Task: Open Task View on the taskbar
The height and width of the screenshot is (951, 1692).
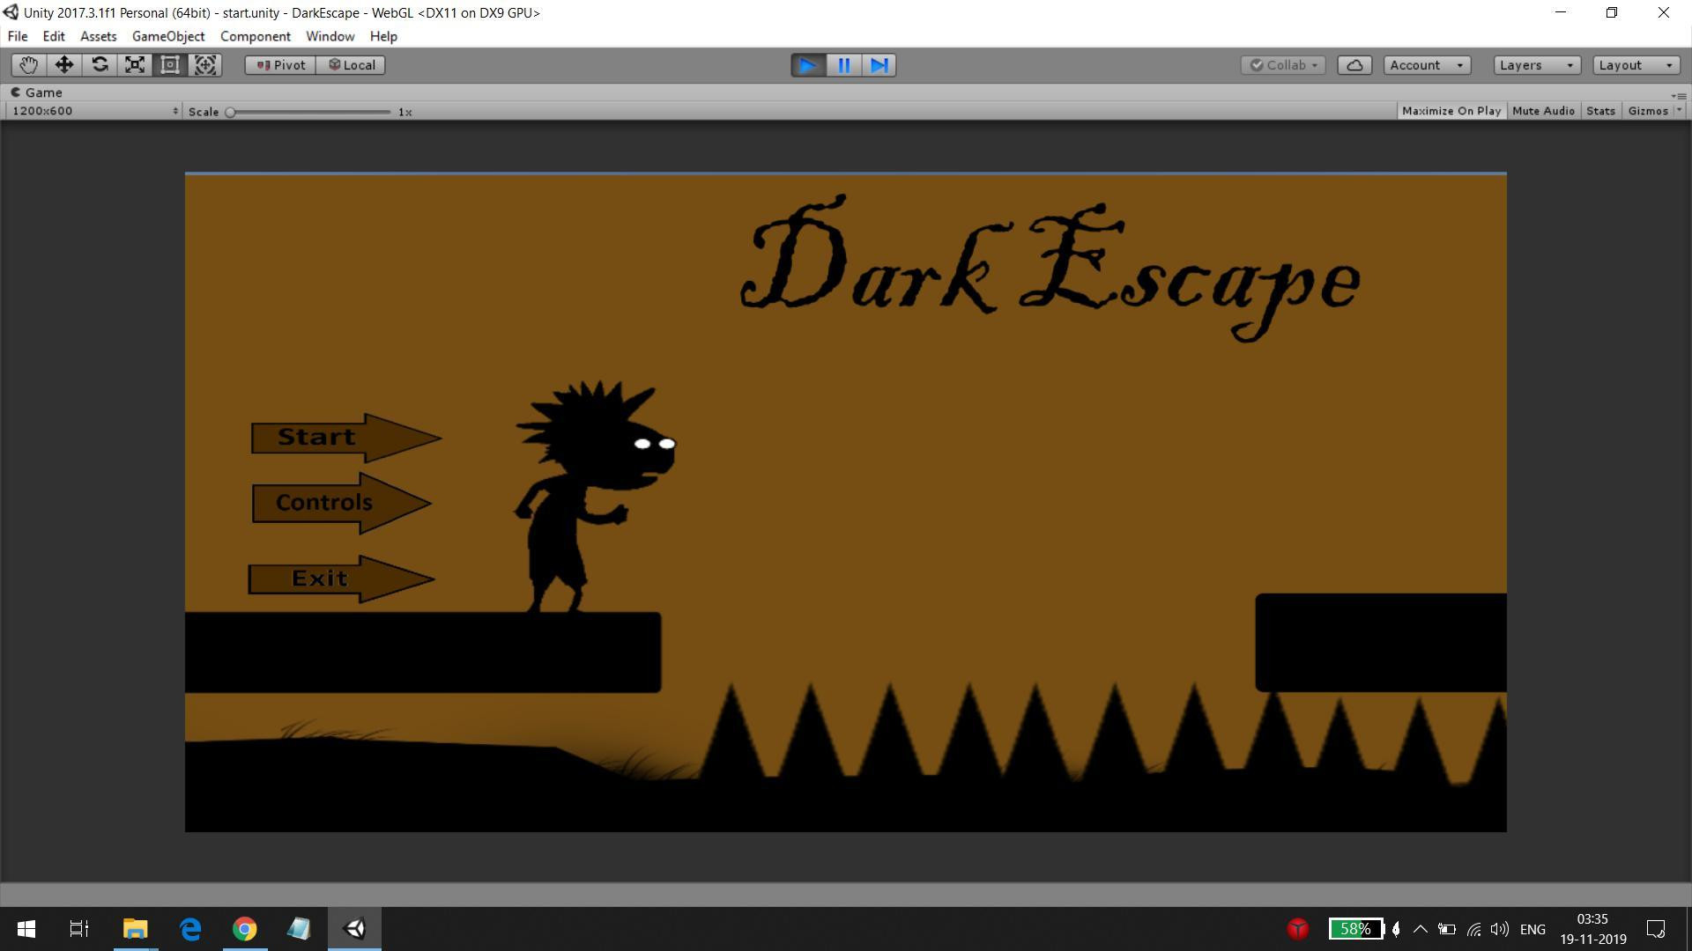Action: [79, 929]
